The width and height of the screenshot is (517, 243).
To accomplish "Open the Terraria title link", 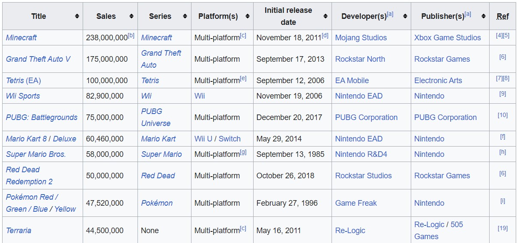I will [18, 231].
